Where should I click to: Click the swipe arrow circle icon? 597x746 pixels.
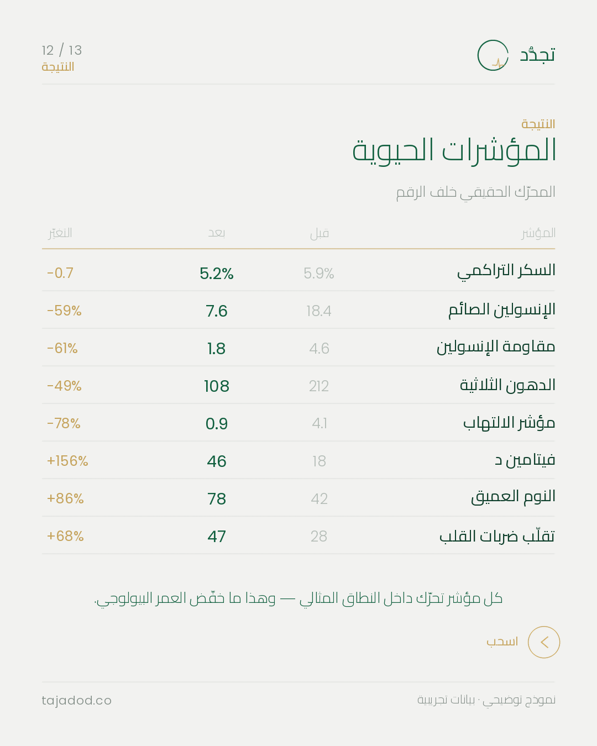(544, 642)
